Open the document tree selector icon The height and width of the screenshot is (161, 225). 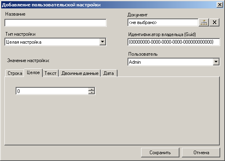[204, 22]
